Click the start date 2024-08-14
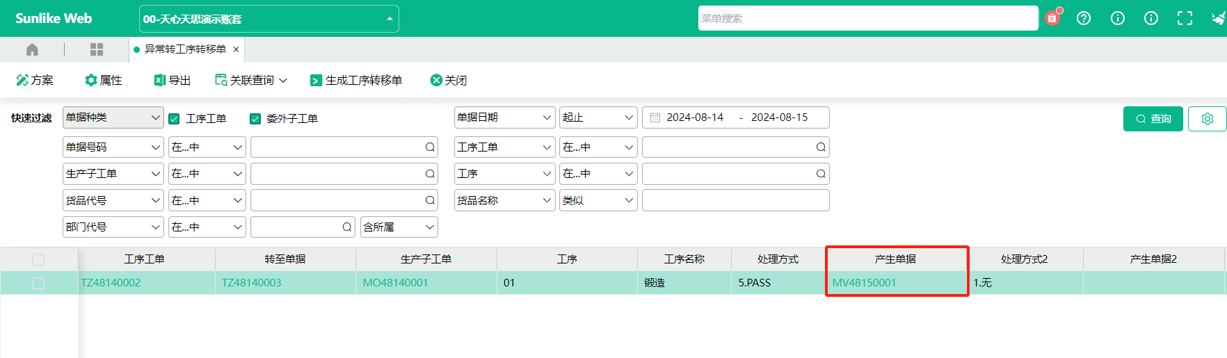 (x=695, y=117)
